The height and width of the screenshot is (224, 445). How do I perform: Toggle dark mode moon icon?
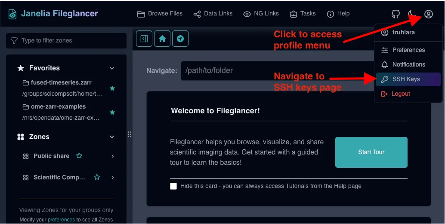pos(412,14)
